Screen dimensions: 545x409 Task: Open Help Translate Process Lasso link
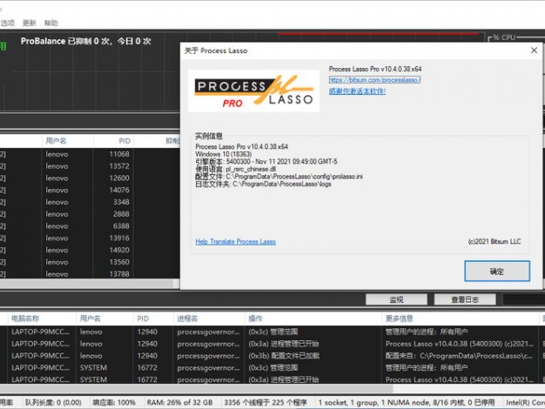click(x=236, y=242)
